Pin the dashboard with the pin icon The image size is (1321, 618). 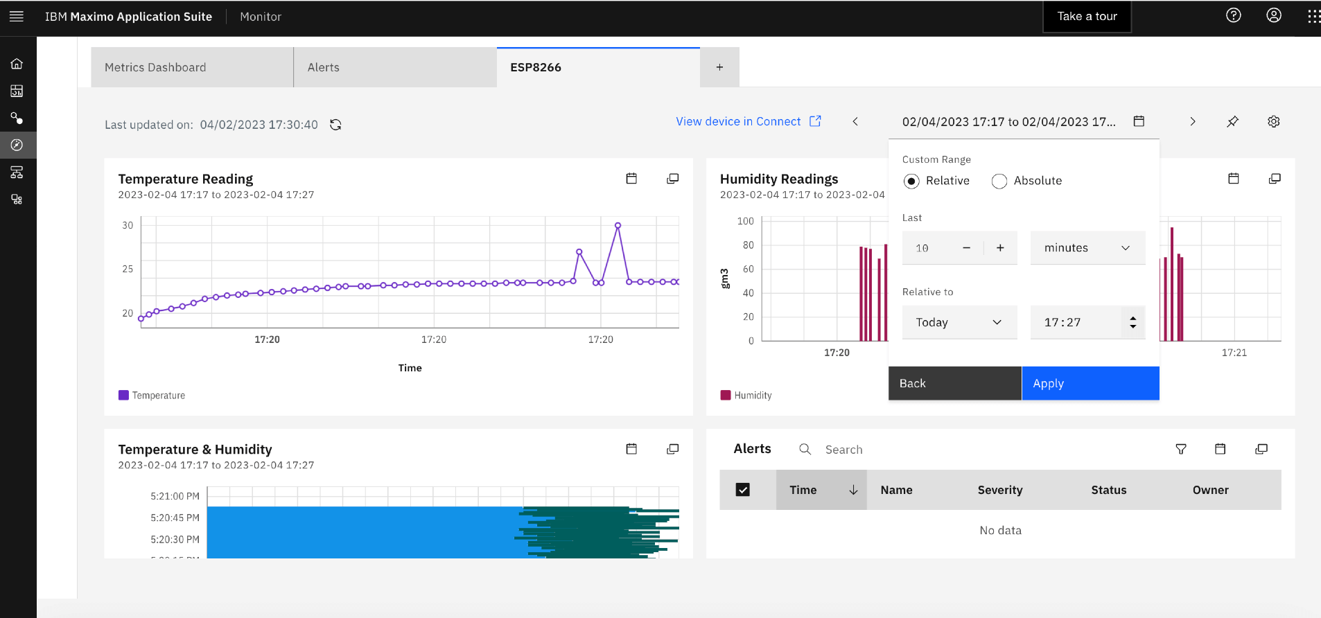point(1232,121)
